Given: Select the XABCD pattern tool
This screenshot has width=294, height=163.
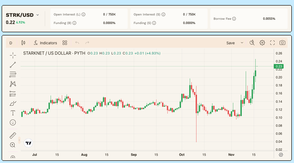Looking at the screenshot, I should point(13,84).
